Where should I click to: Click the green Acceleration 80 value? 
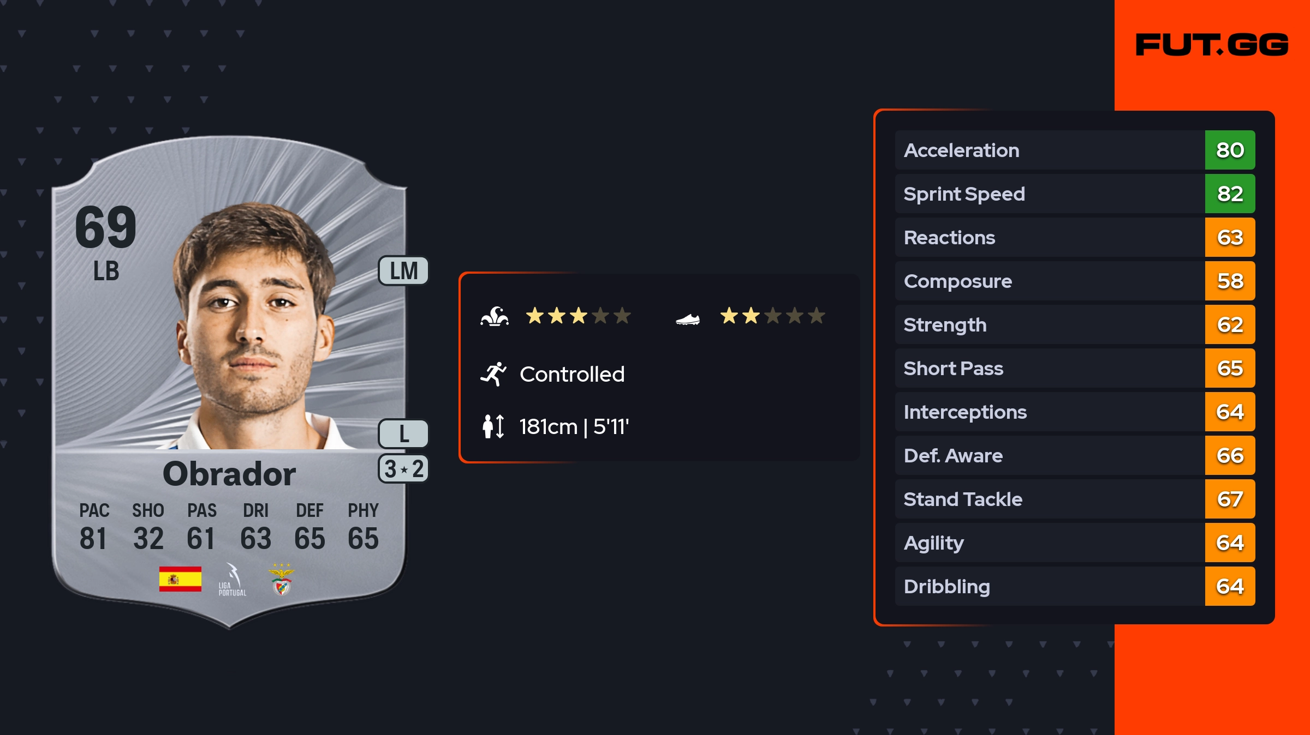pyautogui.click(x=1230, y=150)
